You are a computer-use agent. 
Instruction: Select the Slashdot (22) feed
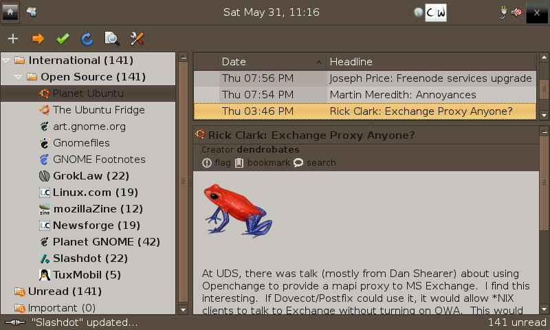pyautogui.click(x=88, y=258)
